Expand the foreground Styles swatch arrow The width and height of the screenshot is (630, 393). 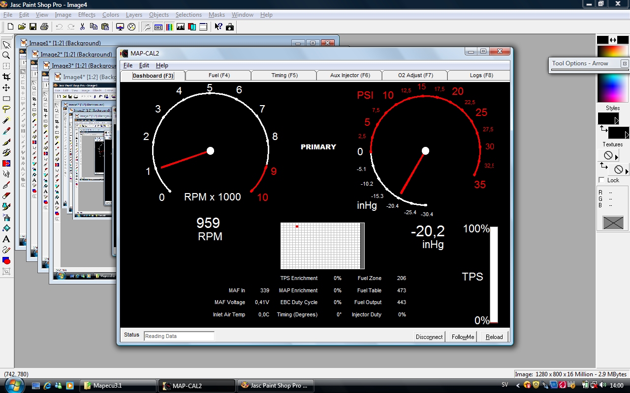coord(616,120)
